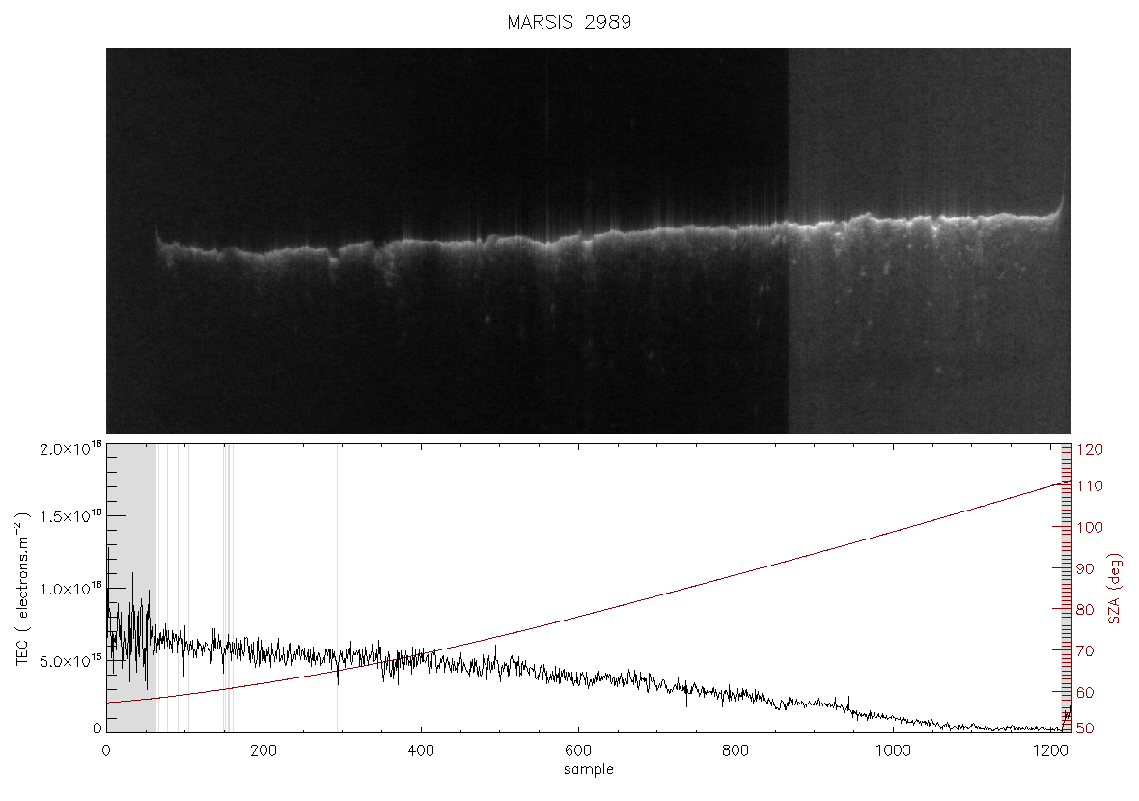Click the x-axis tick label 600

point(578,751)
